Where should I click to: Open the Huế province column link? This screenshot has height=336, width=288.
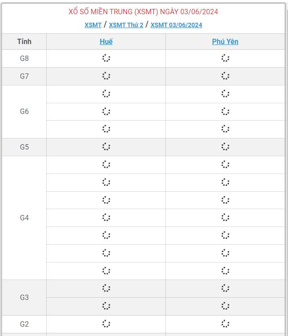click(x=106, y=41)
